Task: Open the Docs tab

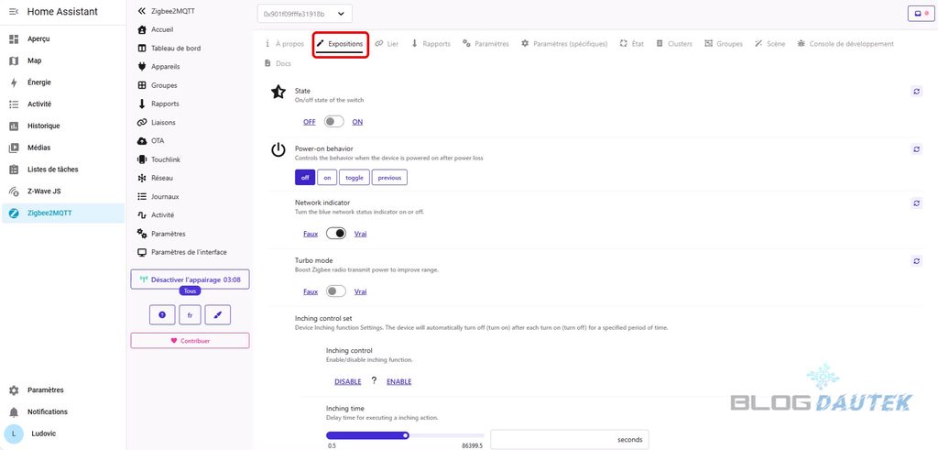Action: coord(278,63)
